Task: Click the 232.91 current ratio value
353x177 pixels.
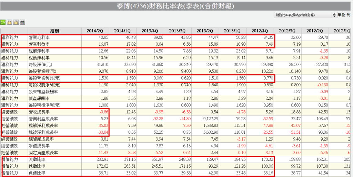Action: [102, 159]
